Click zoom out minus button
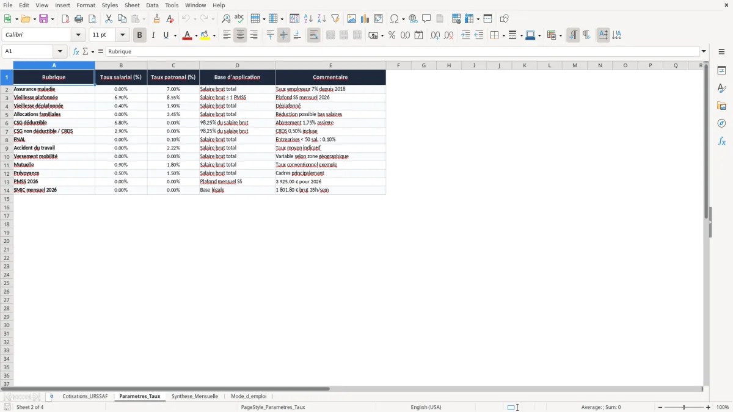 [x=660, y=407]
